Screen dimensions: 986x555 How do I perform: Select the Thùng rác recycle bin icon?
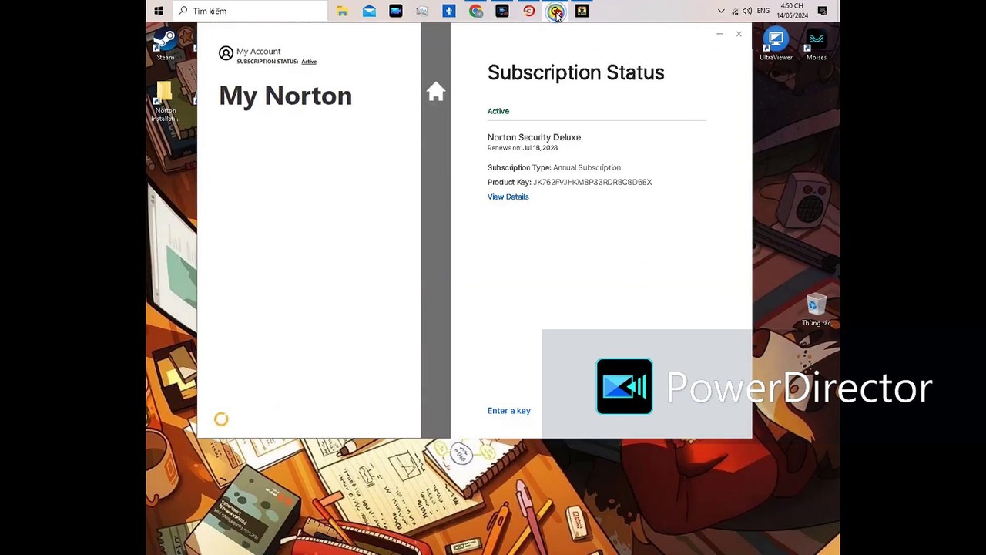(817, 310)
